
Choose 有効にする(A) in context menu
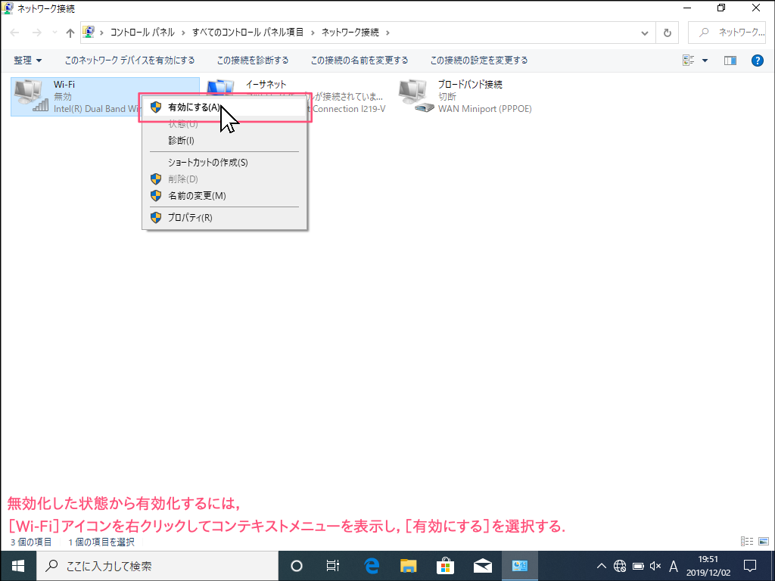pos(195,107)
